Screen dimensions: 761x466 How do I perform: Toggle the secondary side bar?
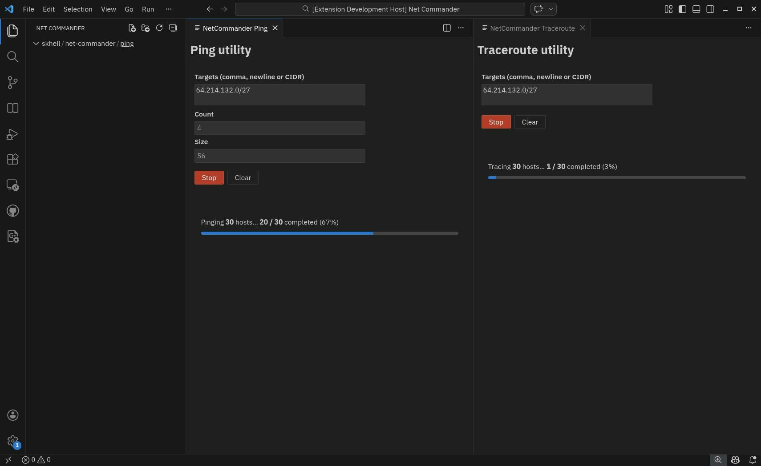pos(710,9)
